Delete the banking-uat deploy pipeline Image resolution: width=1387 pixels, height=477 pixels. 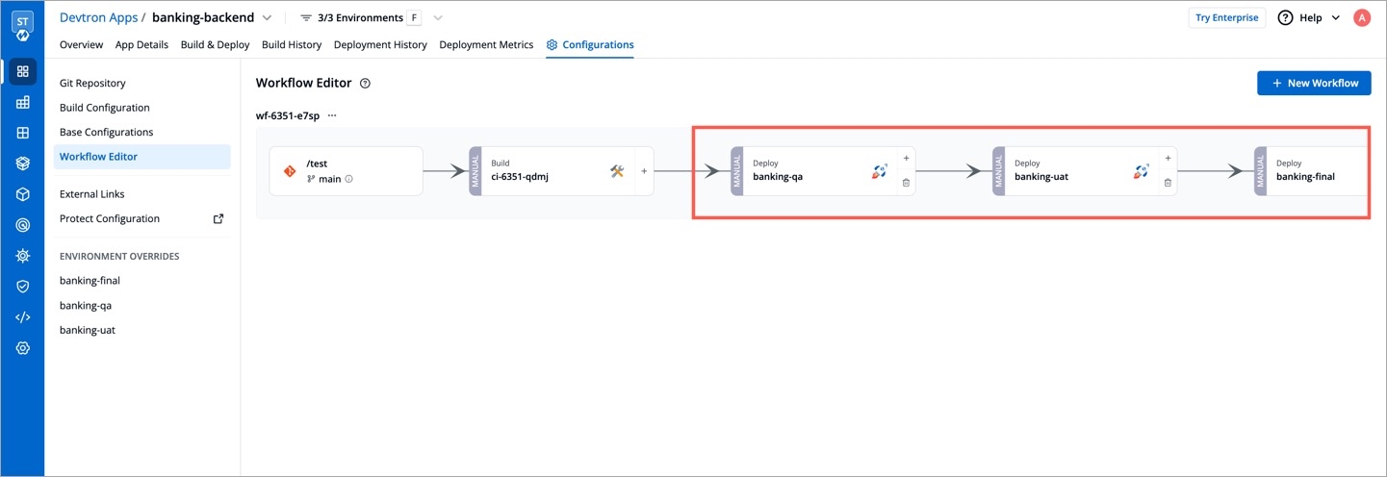(x=1168, y=183)
